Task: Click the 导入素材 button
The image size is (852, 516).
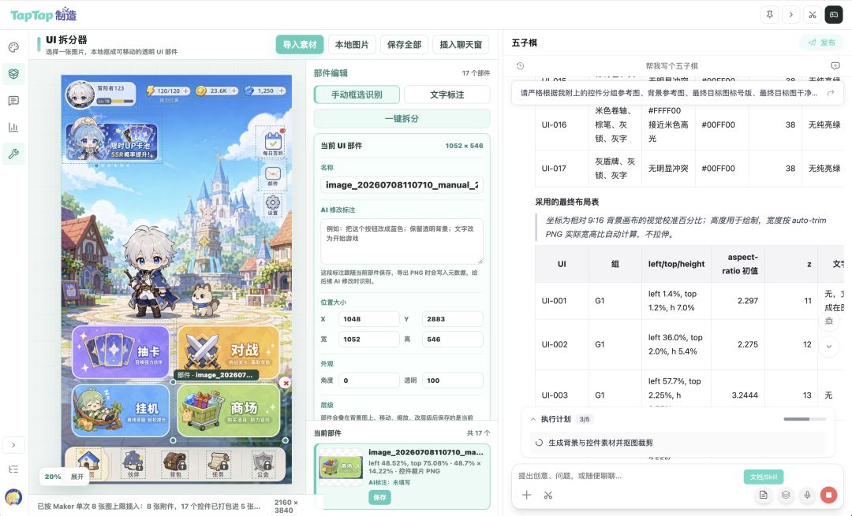Action: point(300,44)
